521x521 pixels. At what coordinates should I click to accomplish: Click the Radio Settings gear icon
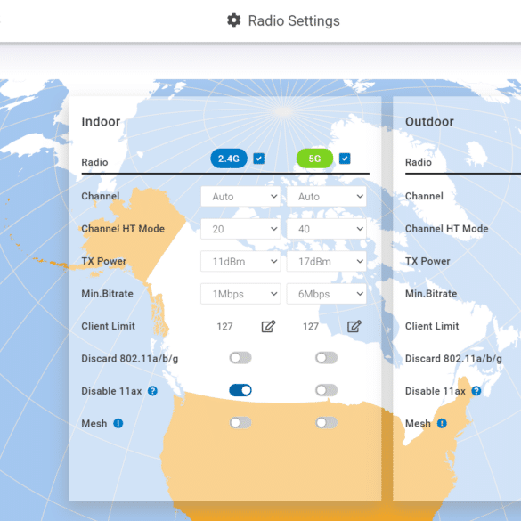(233, 20)
